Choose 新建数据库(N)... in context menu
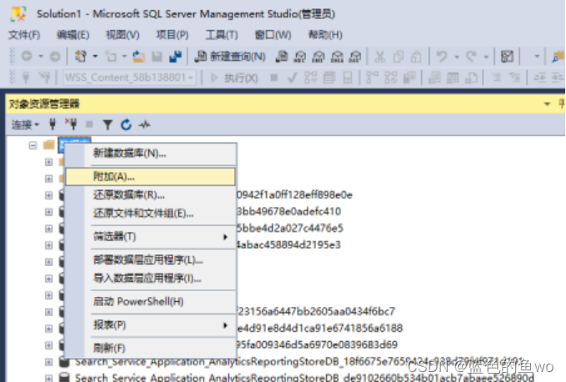Viewport: 566px width, 382px height. point(150,153)
